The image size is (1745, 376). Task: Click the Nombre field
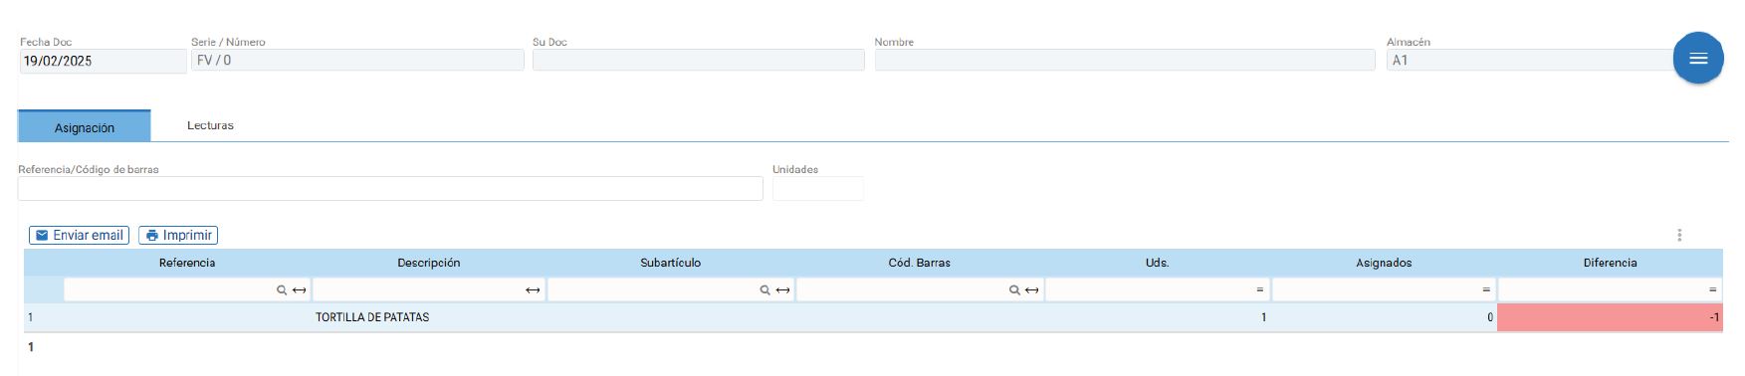pos(1125,60)
